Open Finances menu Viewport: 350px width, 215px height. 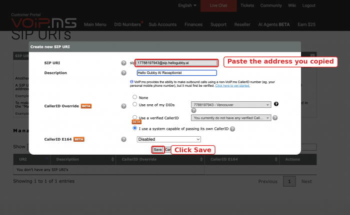pyautogui.click(x=193, y=24)
